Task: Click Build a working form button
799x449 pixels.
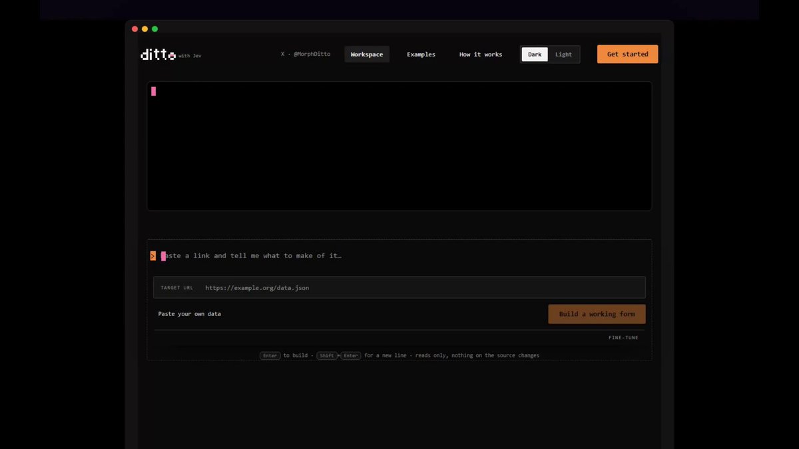Action: point(597,314)
